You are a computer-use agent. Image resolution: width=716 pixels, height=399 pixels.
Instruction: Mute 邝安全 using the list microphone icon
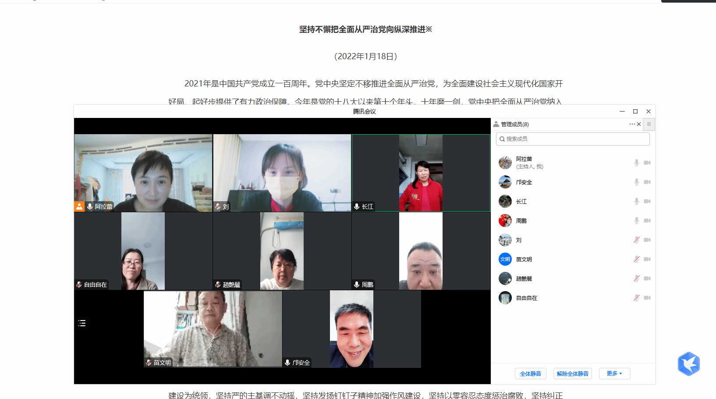[636, 182]
